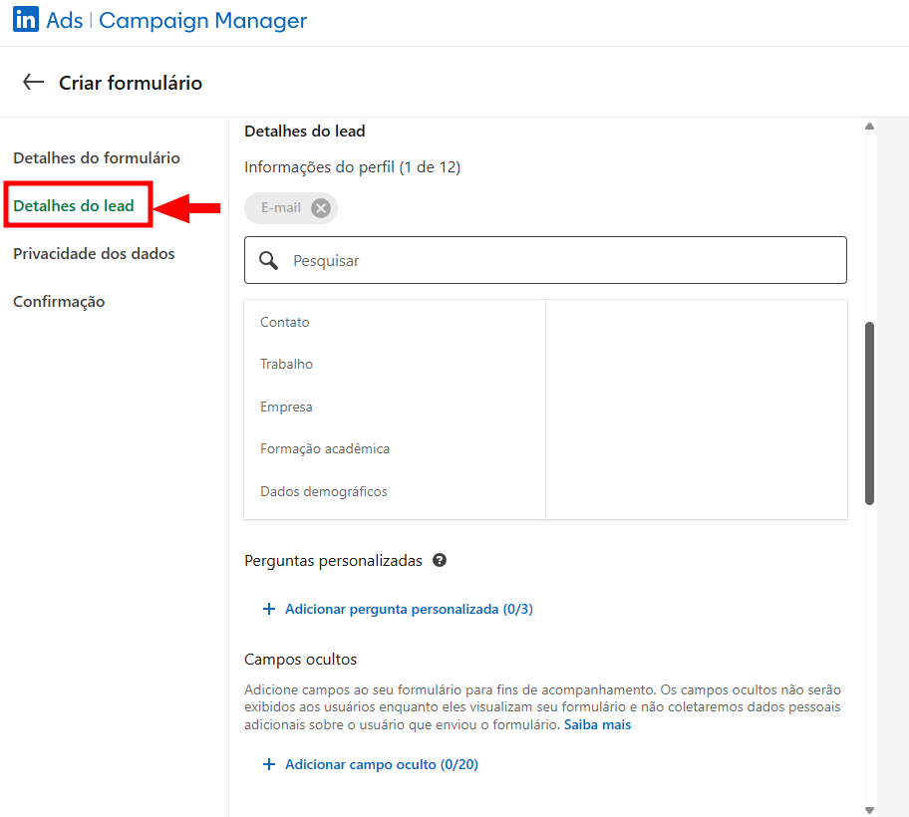The width and height of the screenshot is (909, 817).
Task: Click the LinkedIn logo icon
Action: pyautogui.click(x=26, y=21)
